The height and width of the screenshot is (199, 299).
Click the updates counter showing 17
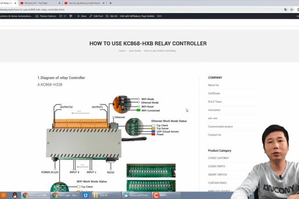coord(63,16)
